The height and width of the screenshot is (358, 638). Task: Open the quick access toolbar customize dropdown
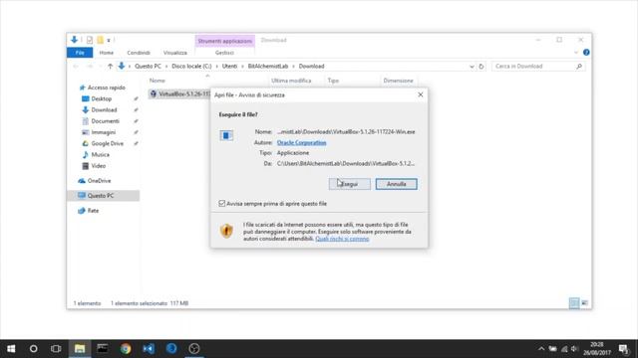coord(109,40)
